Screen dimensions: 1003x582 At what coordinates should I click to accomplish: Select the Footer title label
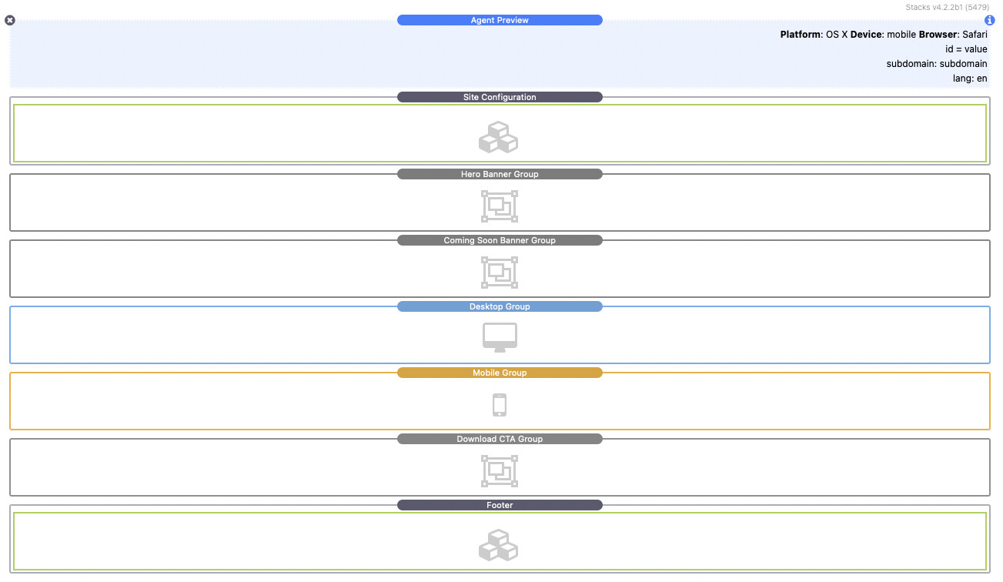500,505
